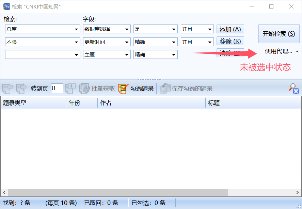This screenshot has width=302, height=209.
Task: Open the empty third search value combo box
Action: coord(43,54)
